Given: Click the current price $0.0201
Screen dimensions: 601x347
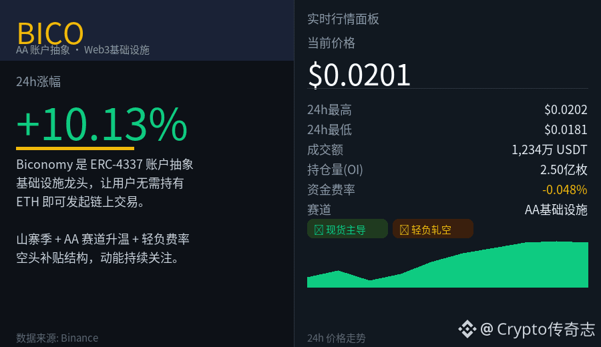Looking at the screenshot, I should click(x=359, y=75).
